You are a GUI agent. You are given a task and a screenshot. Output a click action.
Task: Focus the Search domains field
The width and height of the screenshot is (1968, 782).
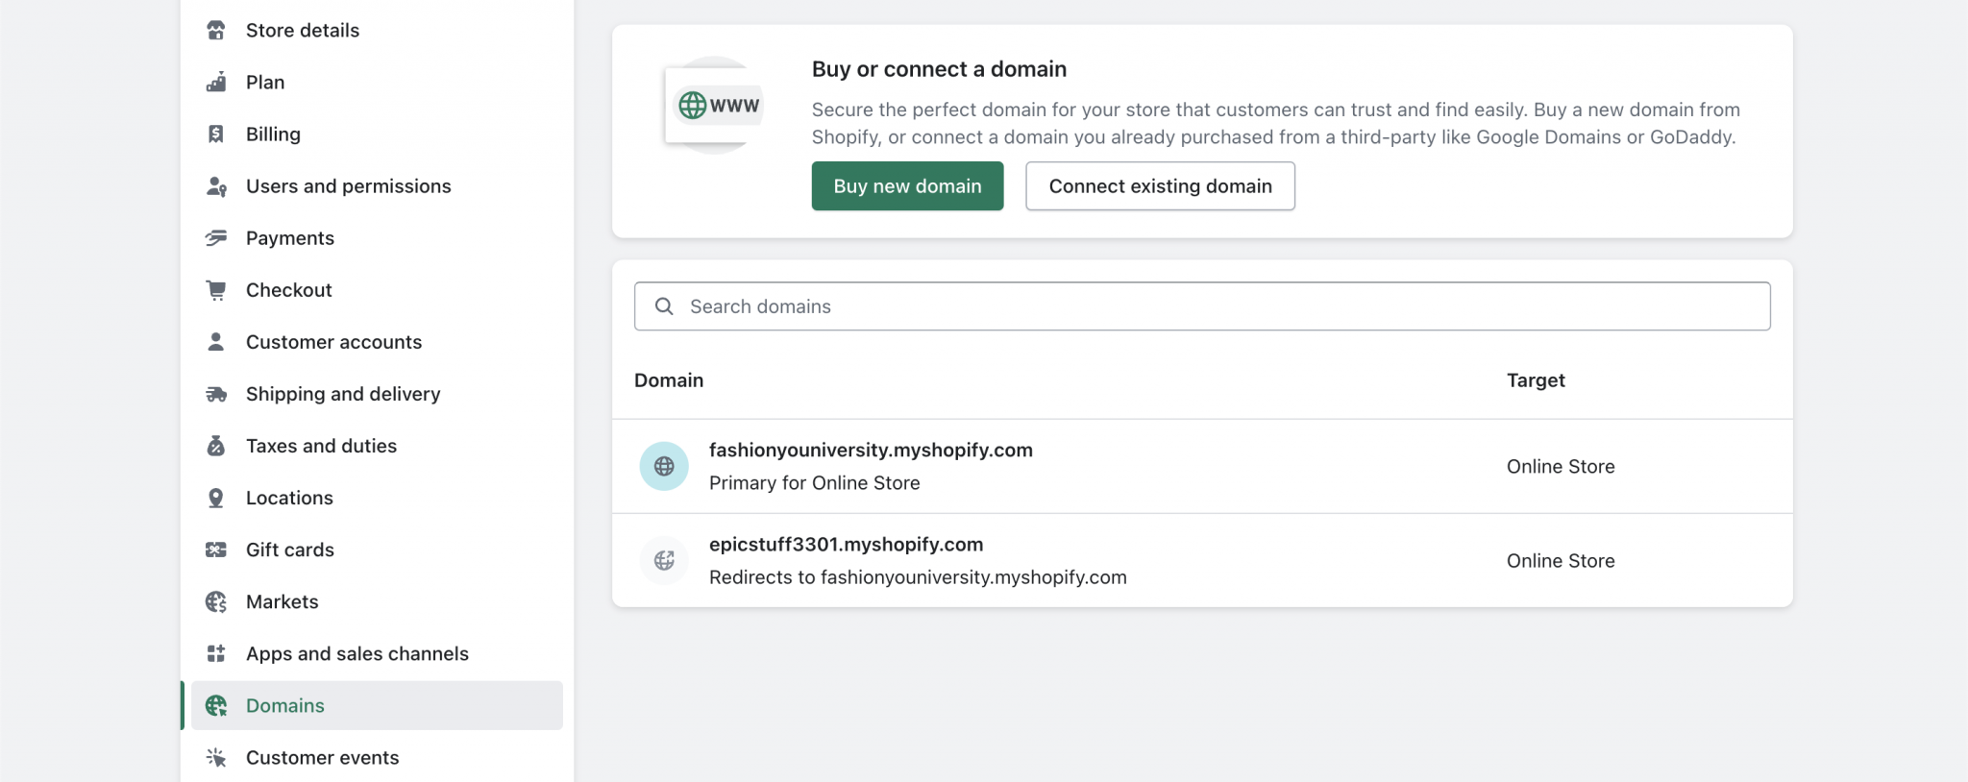1201,306
